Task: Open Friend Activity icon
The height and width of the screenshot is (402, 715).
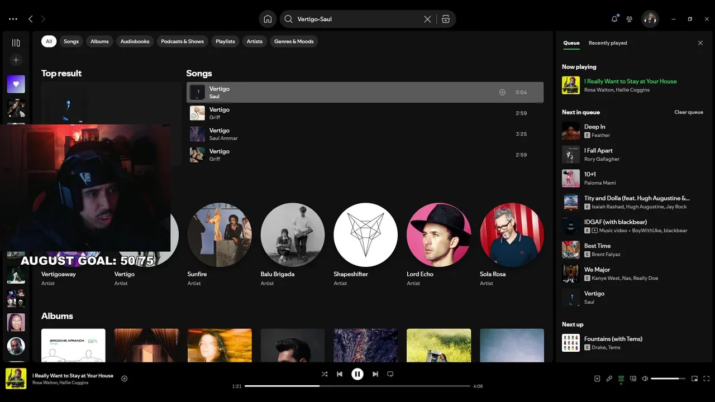Action: click(630, 19)
